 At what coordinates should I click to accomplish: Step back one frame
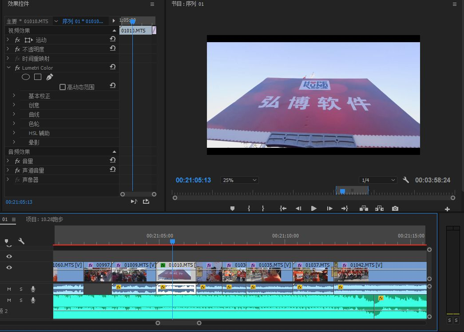click(298, 209)
